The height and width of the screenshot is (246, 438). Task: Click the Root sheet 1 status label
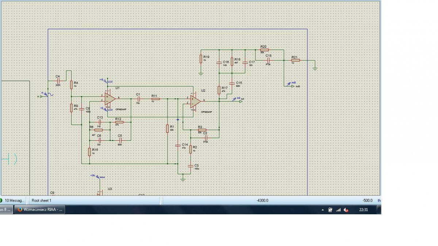(42, 200)
